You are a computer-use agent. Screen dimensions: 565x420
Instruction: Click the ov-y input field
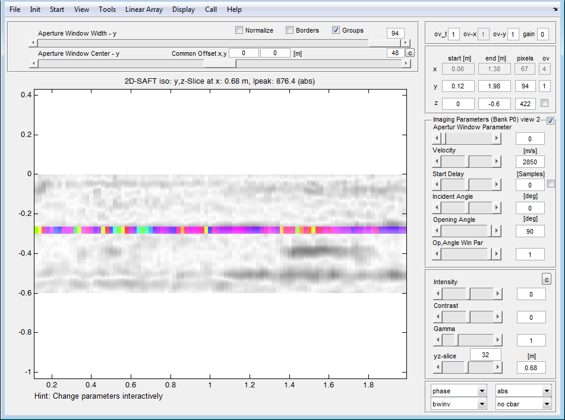click(513, 34)
